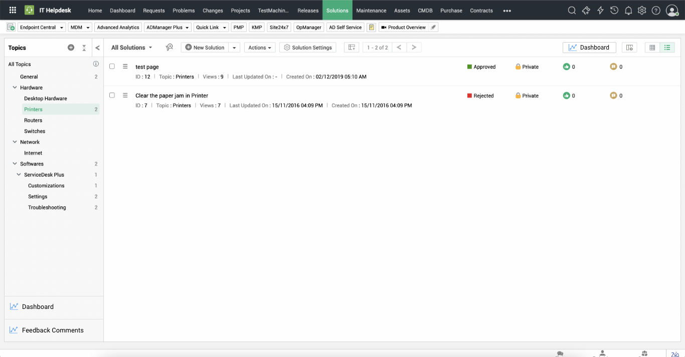Open the notifications bell icon
The image size is (685, 357).
(x=628, y=11)
